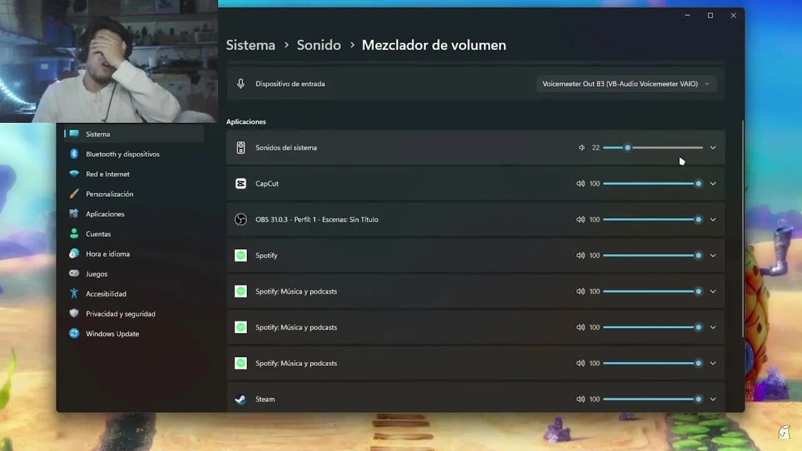Click the Aplicaciones sidebar icon
802x451 pixels.
tap(74, 214)
